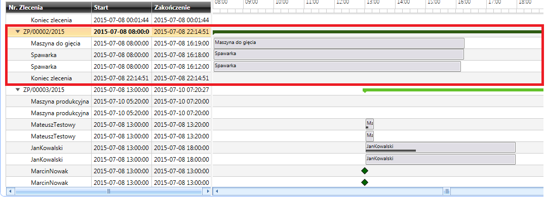Click the 2015-07-08 16:18:00 end cell
Viewport: 545px width, 197px height.
pos(181,55)
